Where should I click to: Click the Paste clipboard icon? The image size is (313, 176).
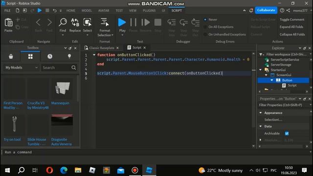tap(8, 23)
